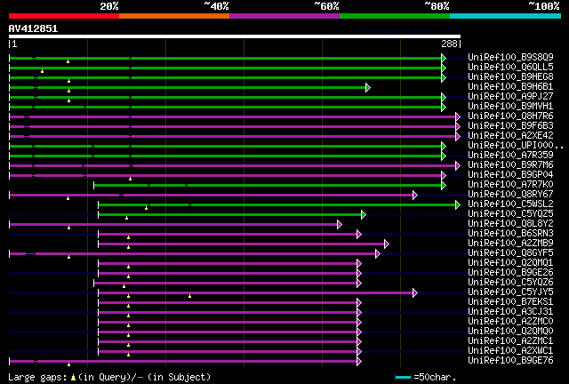
Task: Click the UniRef100_B6SRN3 hit name
Action: click(510, 234)
